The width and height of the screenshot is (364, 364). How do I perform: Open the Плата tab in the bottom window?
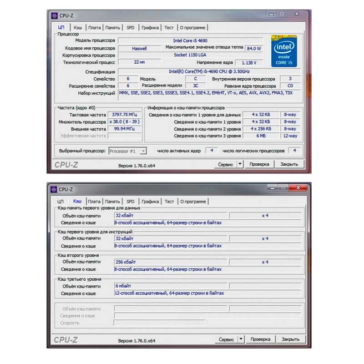[94, 202]
